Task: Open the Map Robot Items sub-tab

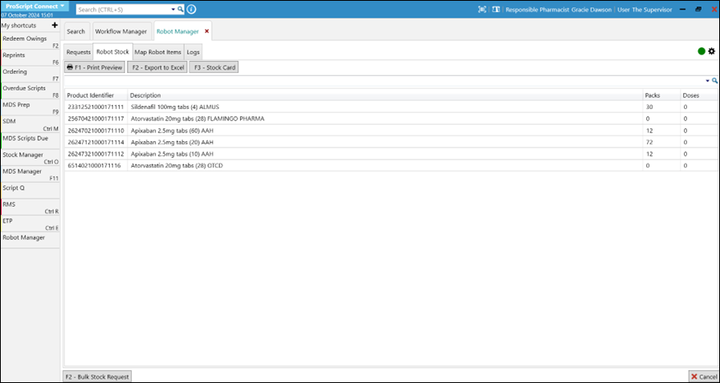Action: pyautogui.click(x=158, y=52)
